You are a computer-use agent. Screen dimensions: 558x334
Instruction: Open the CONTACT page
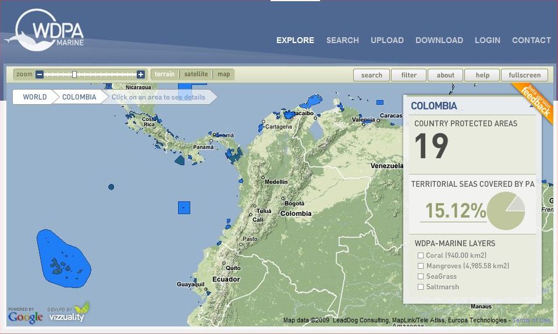click(531, 40)
